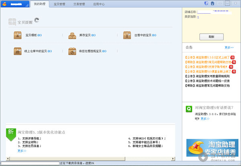Open the 待您处理违规宝贝 (0) link
Screen dimensions: 241x166
point(92,51)
